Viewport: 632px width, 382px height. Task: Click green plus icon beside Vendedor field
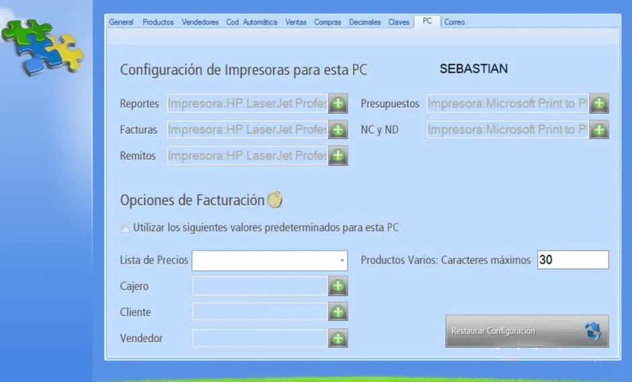338,338
